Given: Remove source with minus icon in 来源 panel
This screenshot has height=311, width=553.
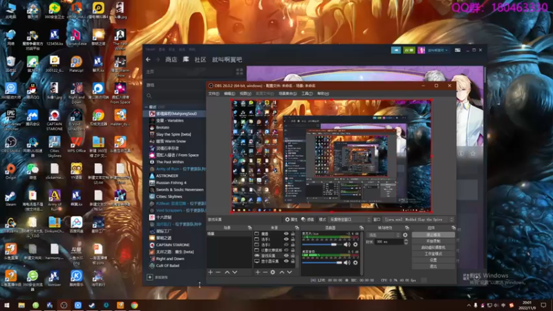Looking at the screenshot, I should point(265,272).
